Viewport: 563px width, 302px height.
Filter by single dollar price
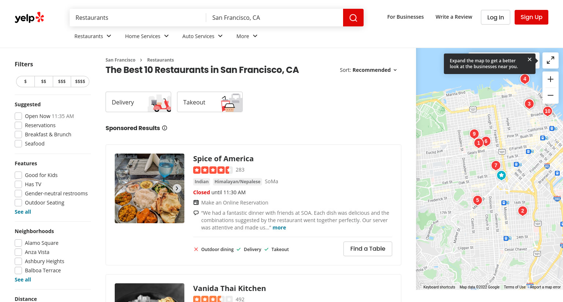pyautogui.click(x=25, y=81)
